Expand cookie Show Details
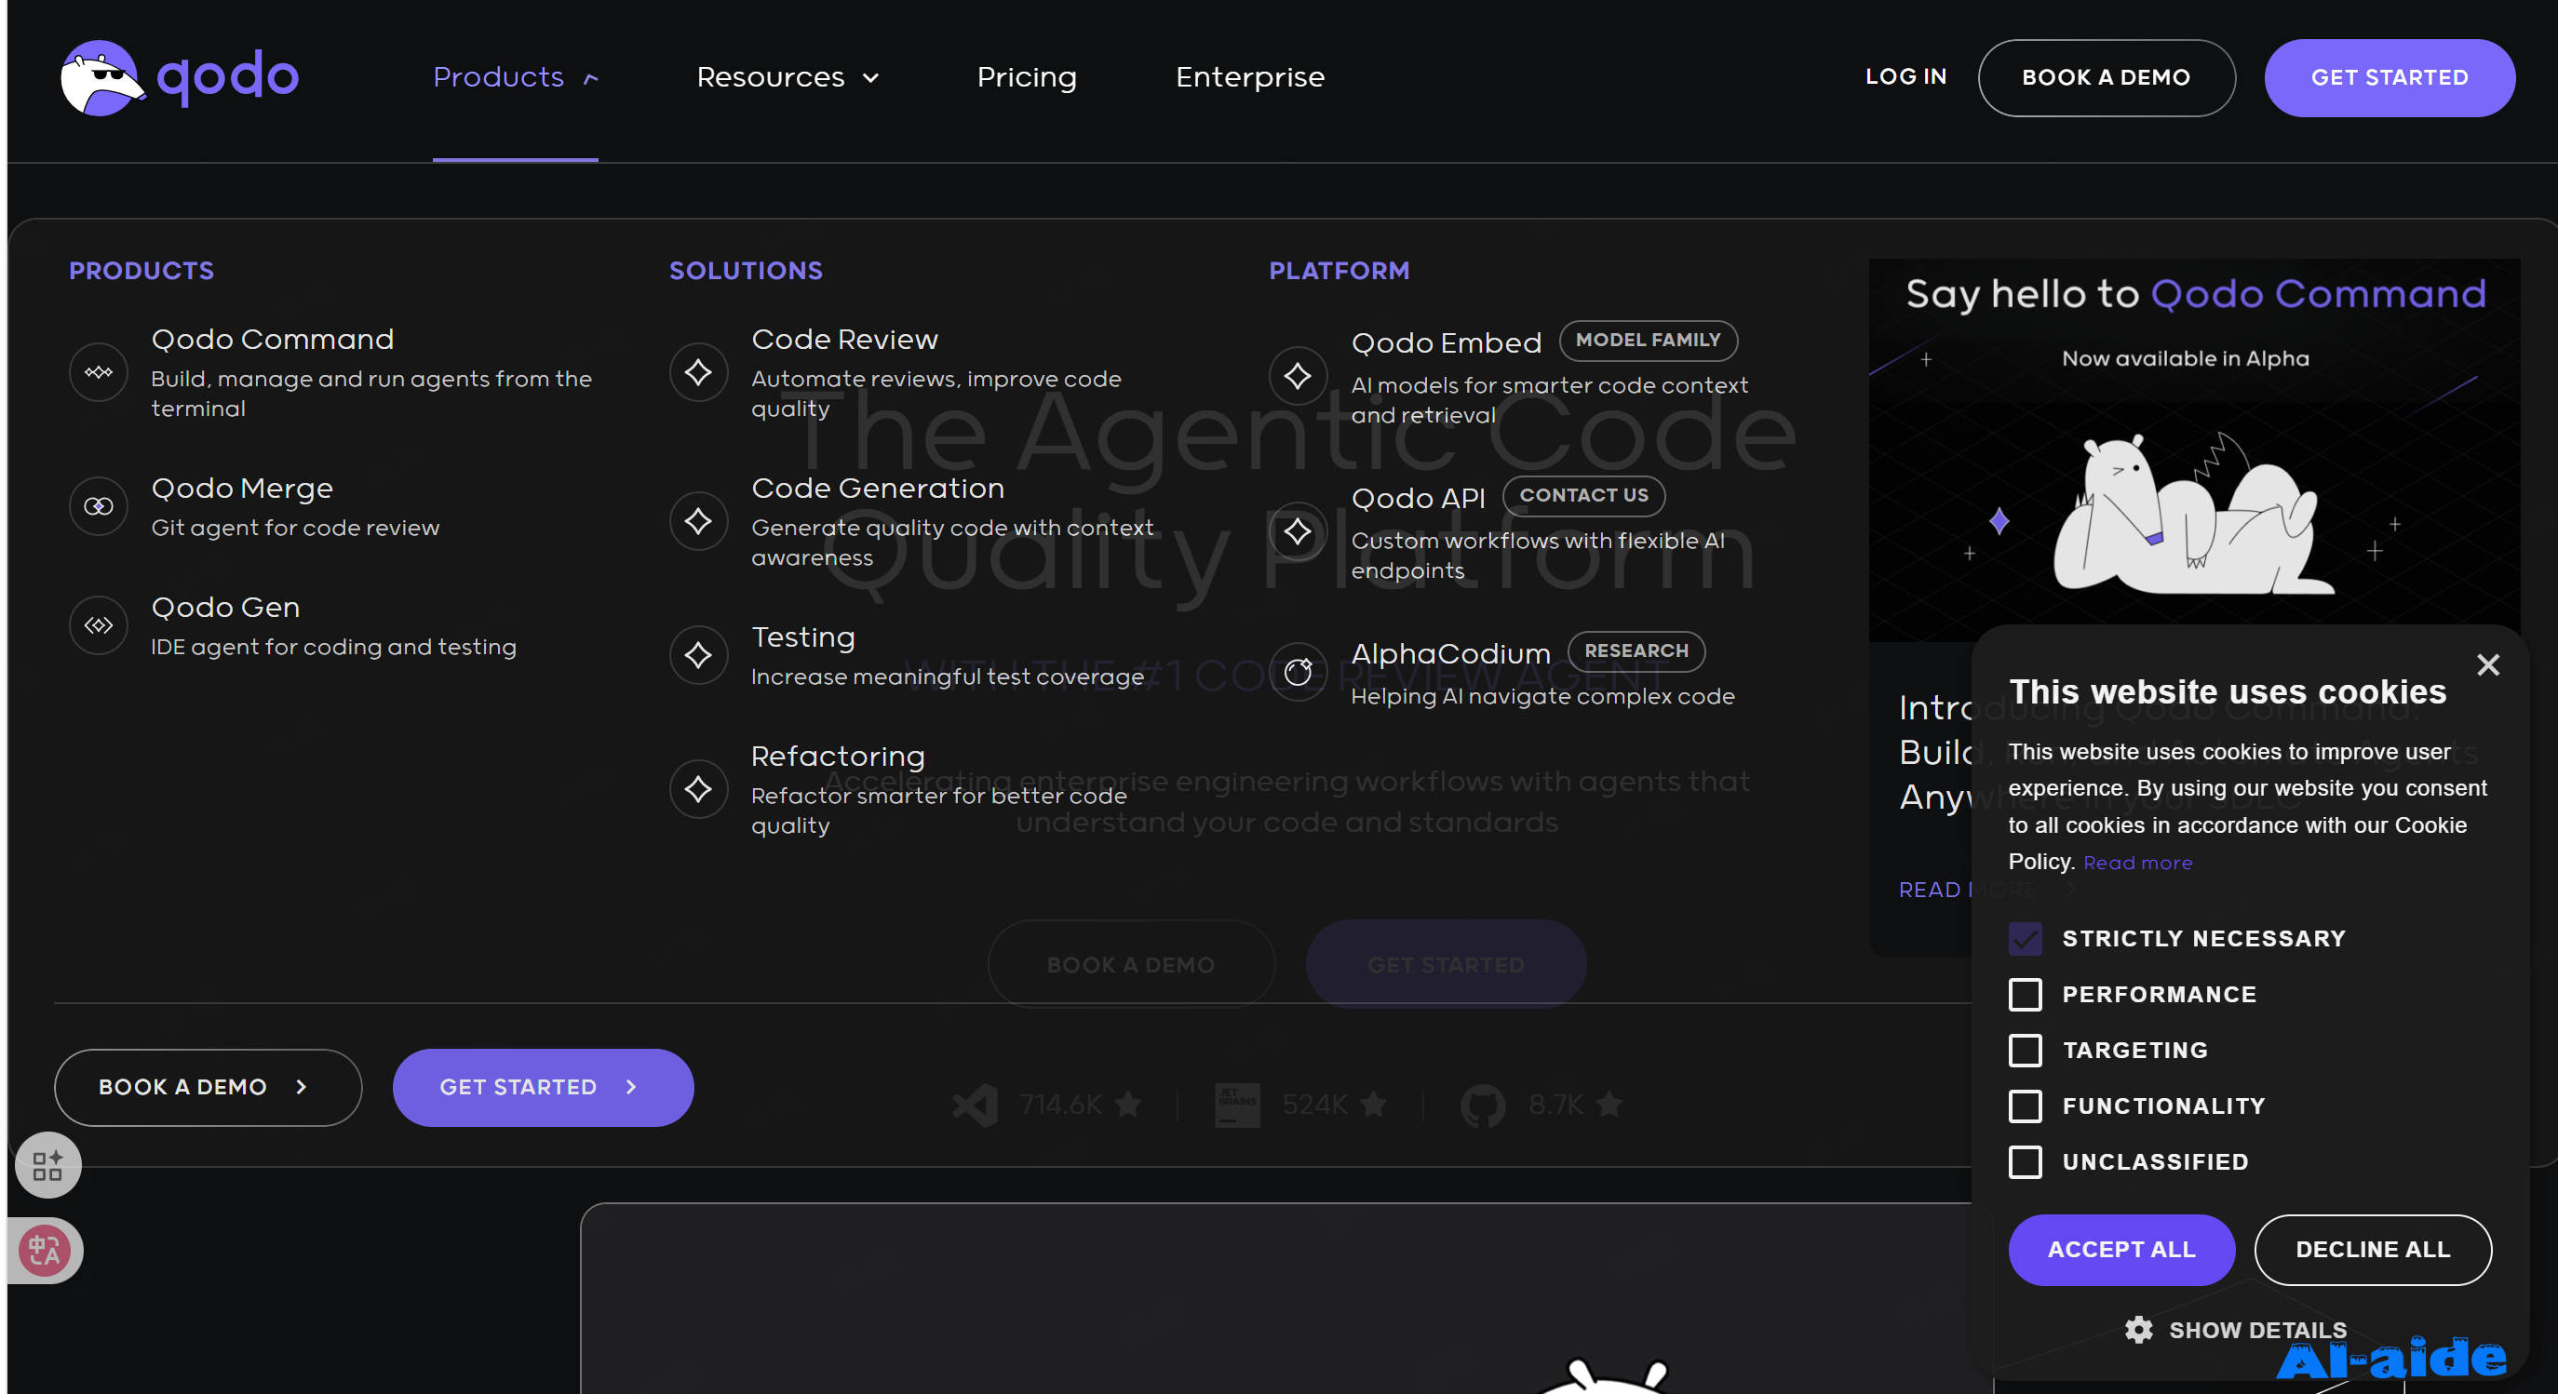 click(x=2235, y=1330)
